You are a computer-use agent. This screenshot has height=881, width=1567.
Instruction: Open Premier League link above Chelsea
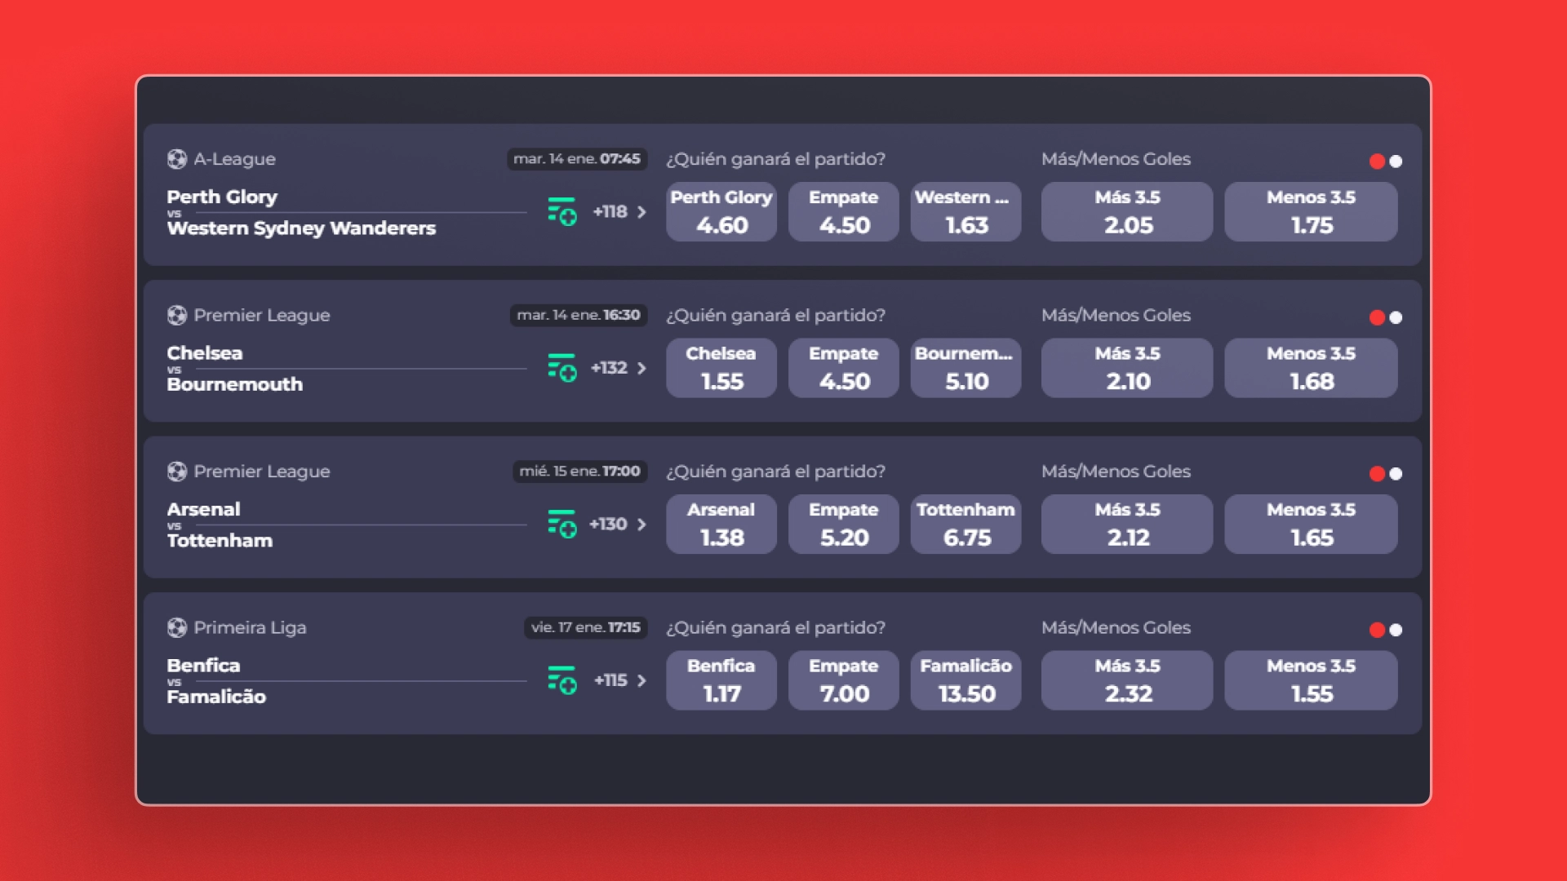262,316
